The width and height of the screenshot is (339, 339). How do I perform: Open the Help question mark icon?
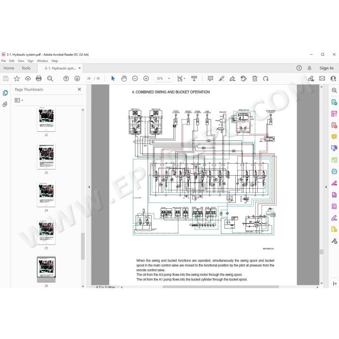tap(299, 68)
